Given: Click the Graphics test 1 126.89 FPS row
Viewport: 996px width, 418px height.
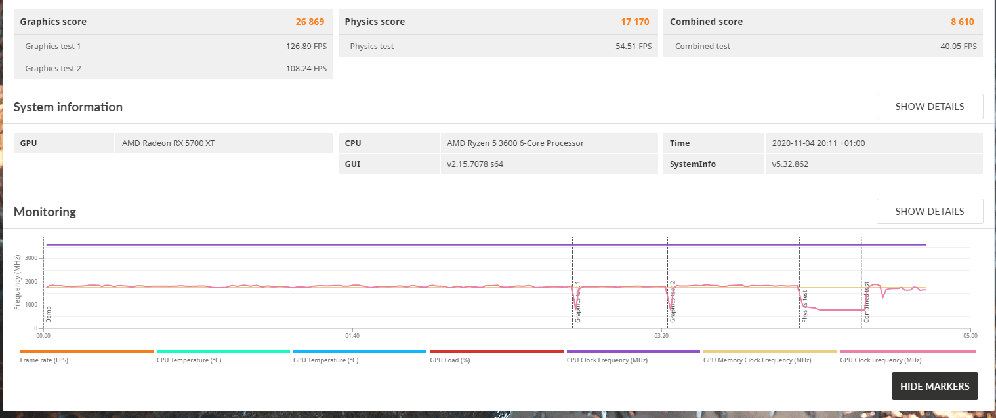Looking at the screenshot, I should pyautogui.click(x=173, y=46).
